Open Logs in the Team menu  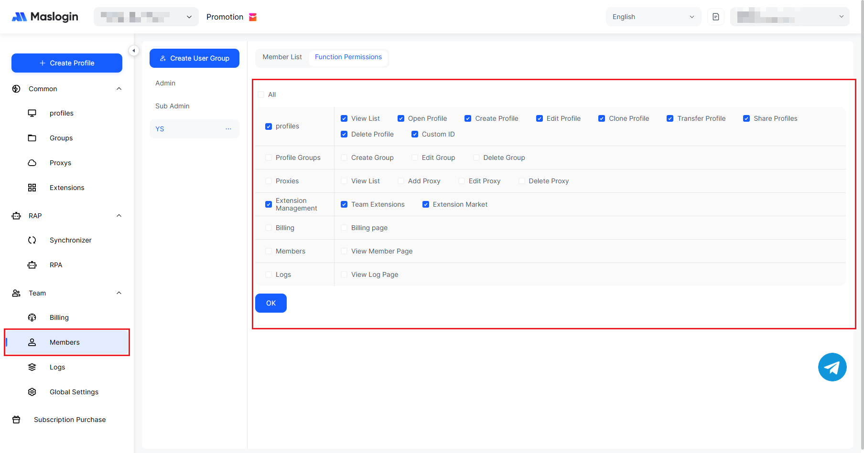click(57, 367)
